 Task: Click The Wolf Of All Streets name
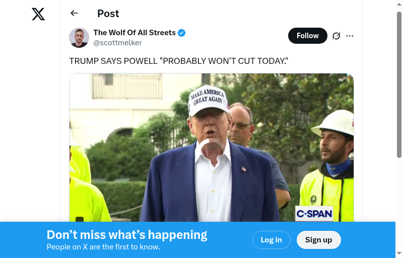(135, 33)
